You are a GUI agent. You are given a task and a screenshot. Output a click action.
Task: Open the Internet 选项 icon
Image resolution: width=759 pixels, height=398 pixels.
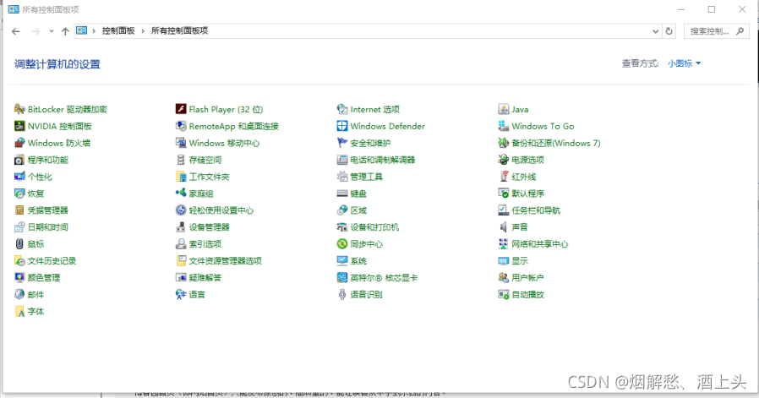(x=342, y=109)
